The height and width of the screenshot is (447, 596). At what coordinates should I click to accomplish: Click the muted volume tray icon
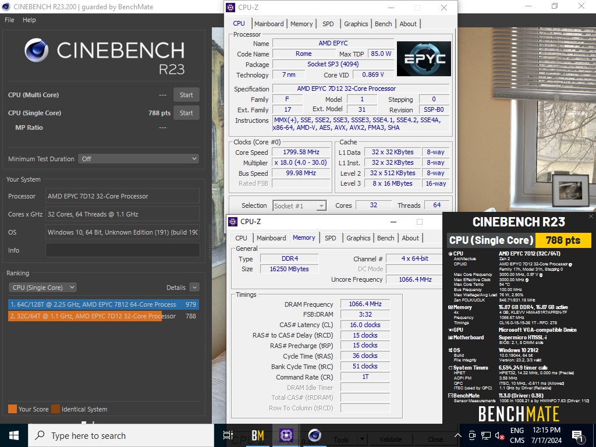pos(499,436)
